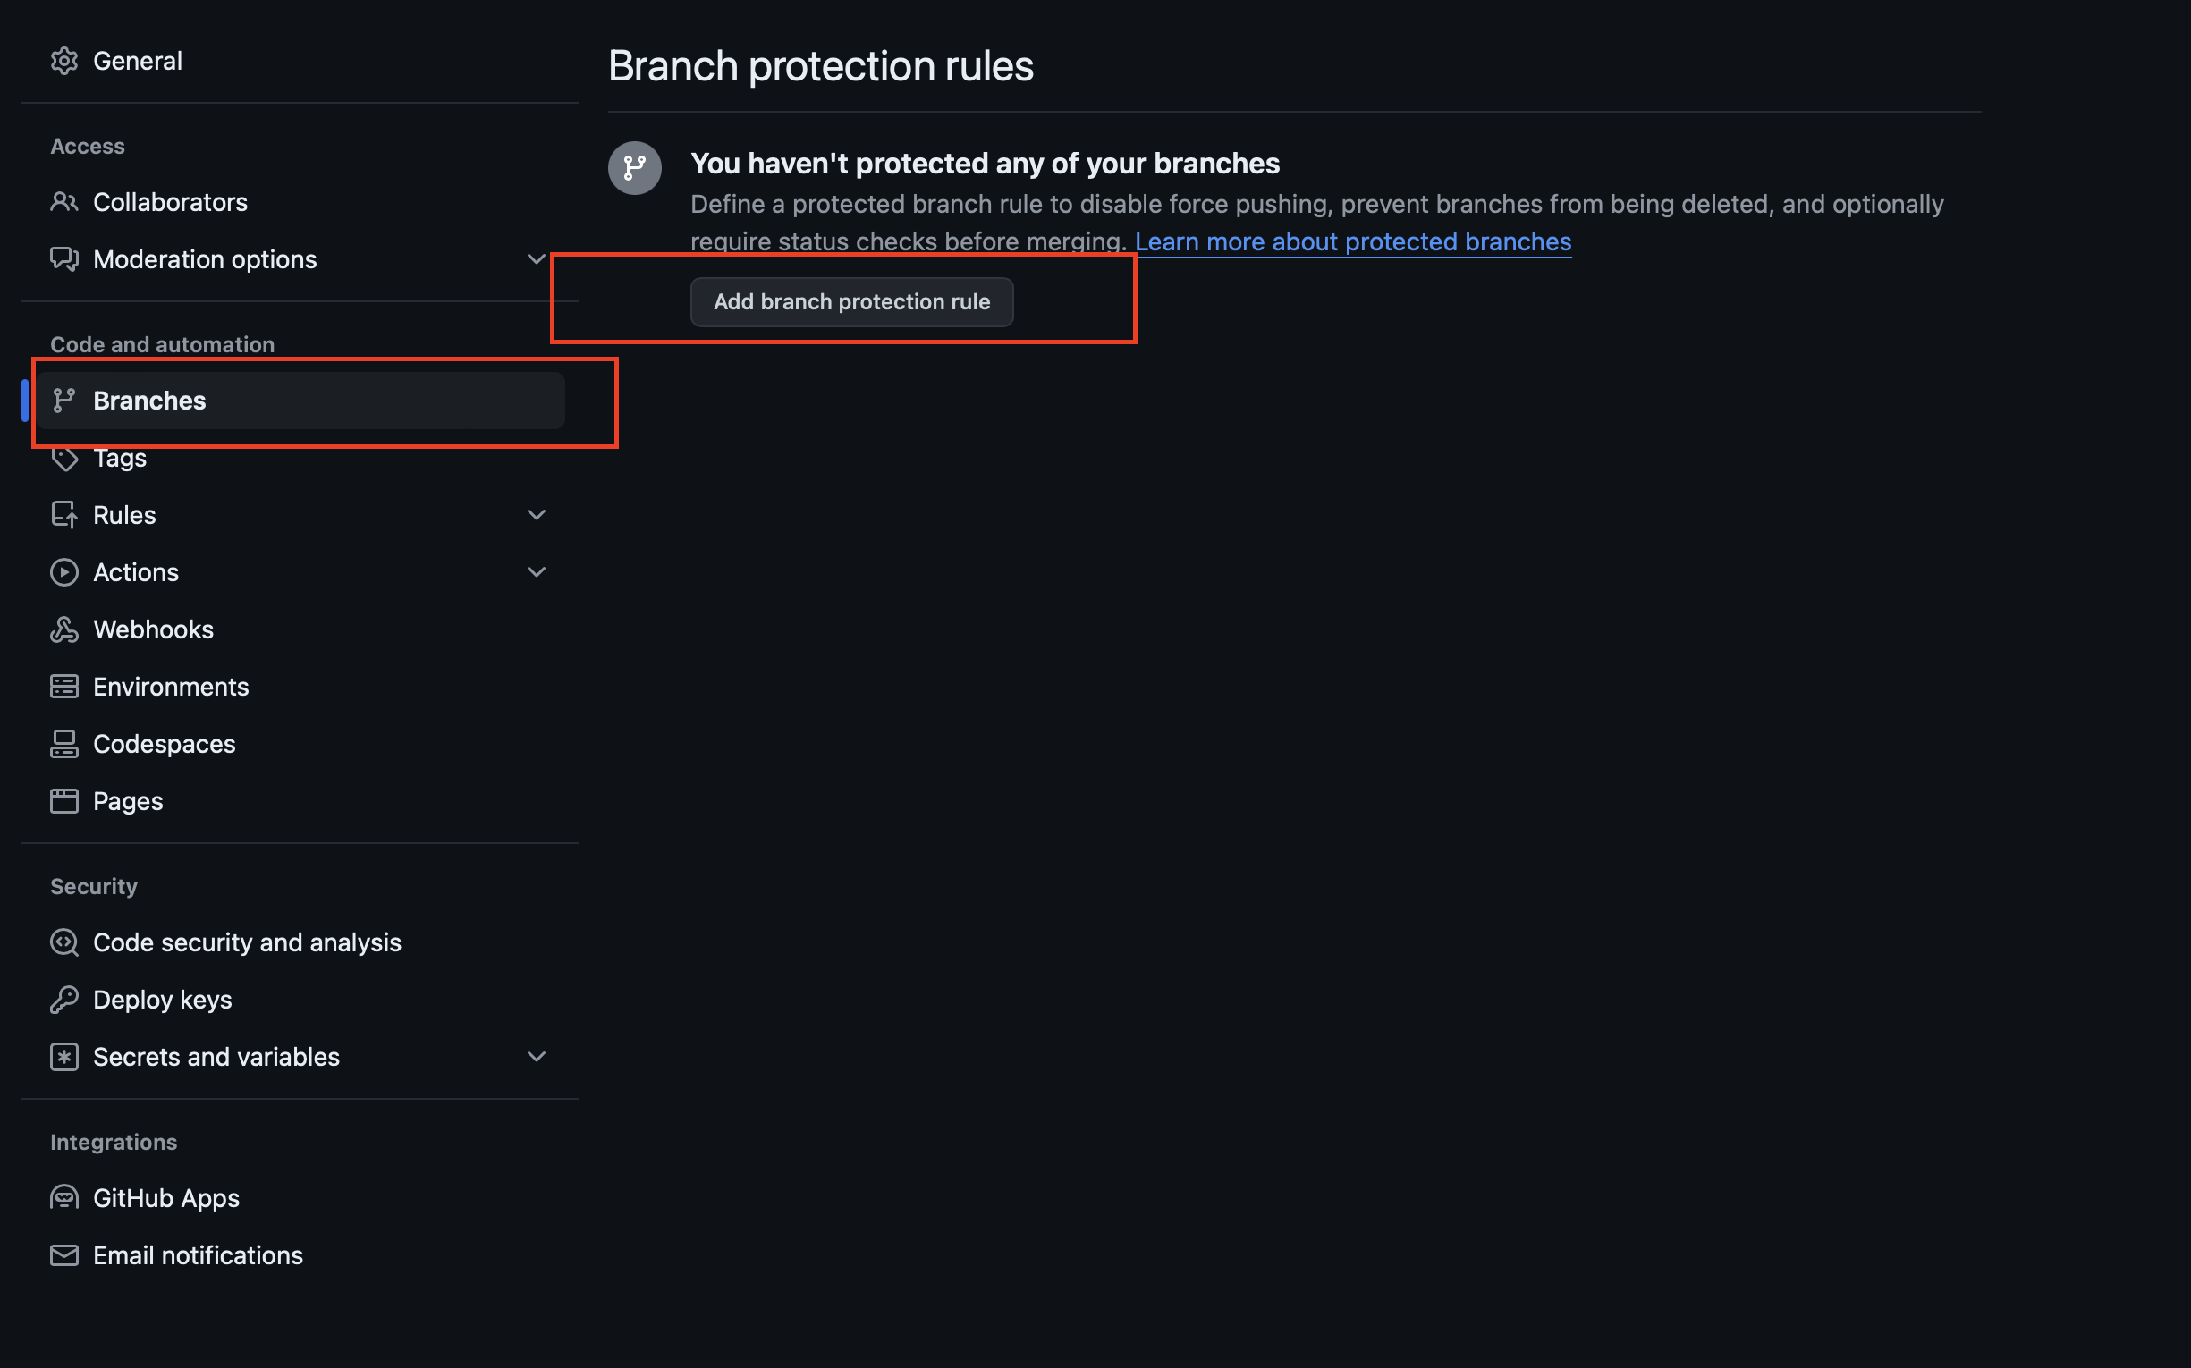The image size is (2191, 1368).
Task: Click the Code security and analysis icon
Action: coord(63,942)
